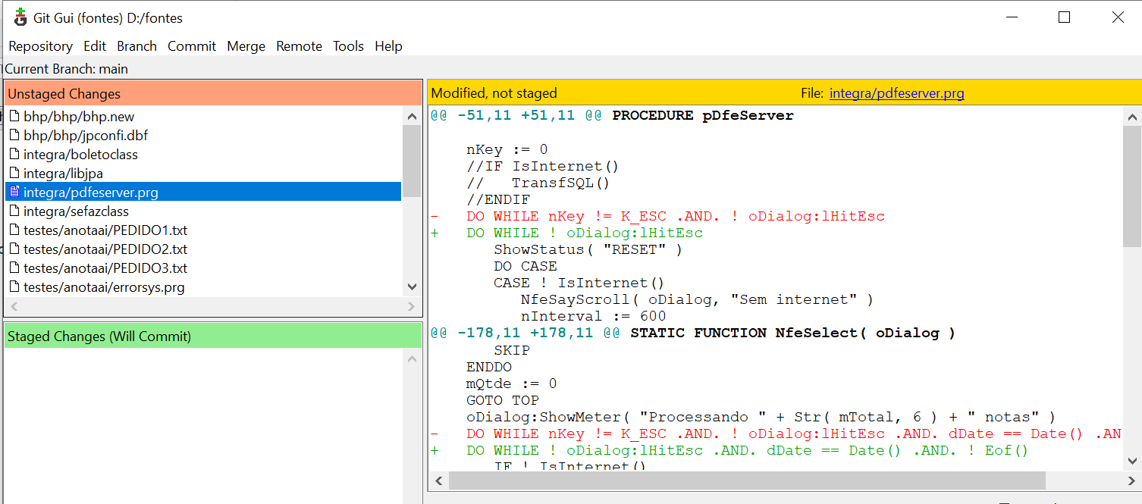Select testes/anotaai/PEDIDO3.txt in unstaged list
This screenshot has height=504, width=1142.
click(x=105, y=268)
